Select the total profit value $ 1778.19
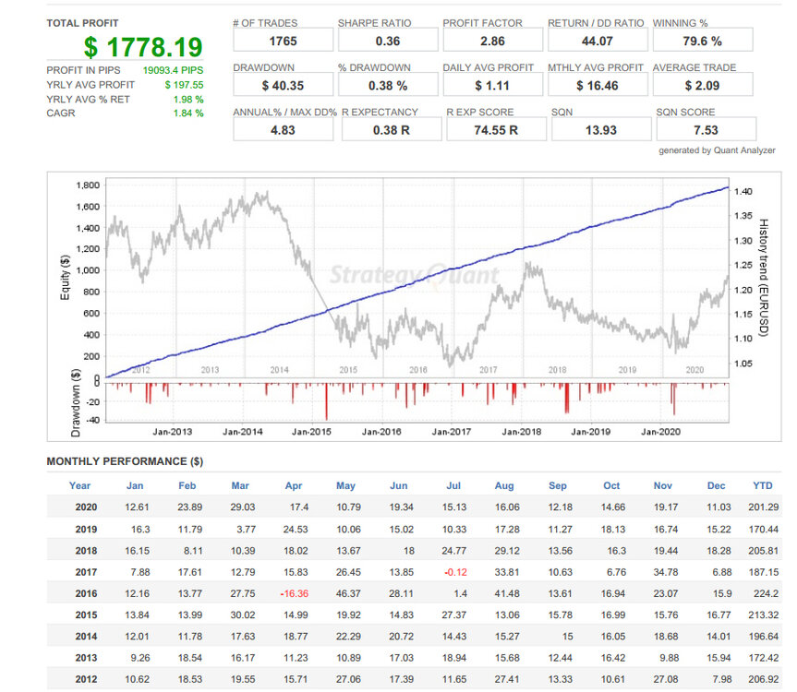797x692 pixels. (143, 47)
